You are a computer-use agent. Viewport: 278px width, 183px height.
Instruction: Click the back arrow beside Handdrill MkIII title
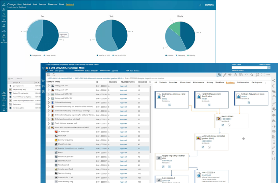pyautogui.click(x=43, y=68)
